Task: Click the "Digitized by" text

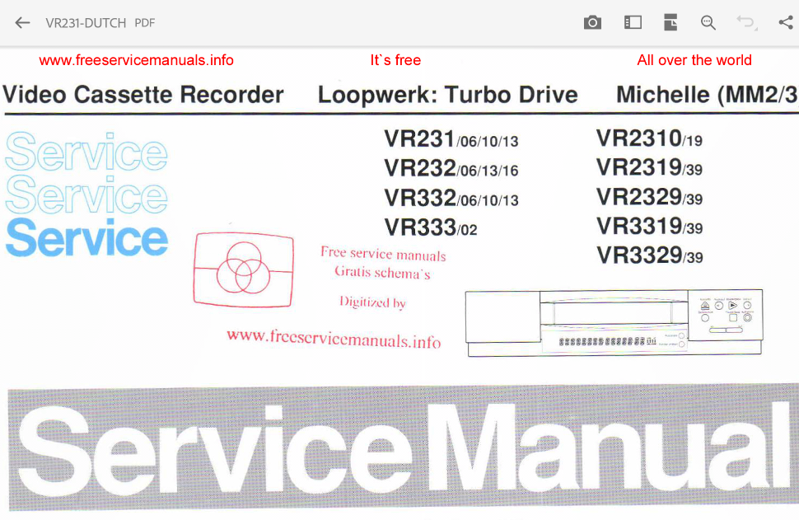Action: (x=372, y=302)
